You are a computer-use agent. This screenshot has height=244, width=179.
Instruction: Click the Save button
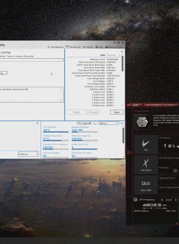116,112
